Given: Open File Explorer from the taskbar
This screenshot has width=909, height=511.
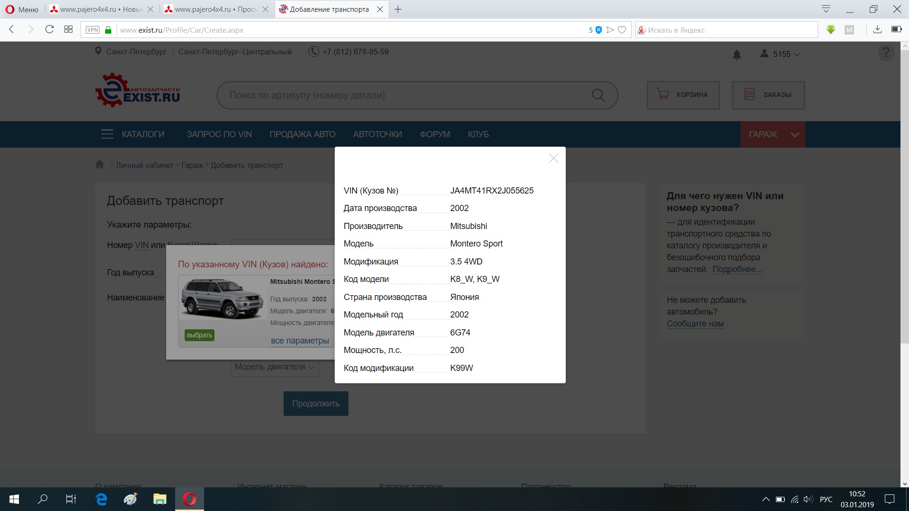Looking at the screenshot, I should pos(160,499).
